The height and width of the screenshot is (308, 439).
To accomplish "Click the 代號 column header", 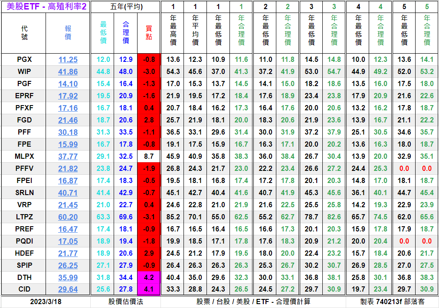I will 24,33.
